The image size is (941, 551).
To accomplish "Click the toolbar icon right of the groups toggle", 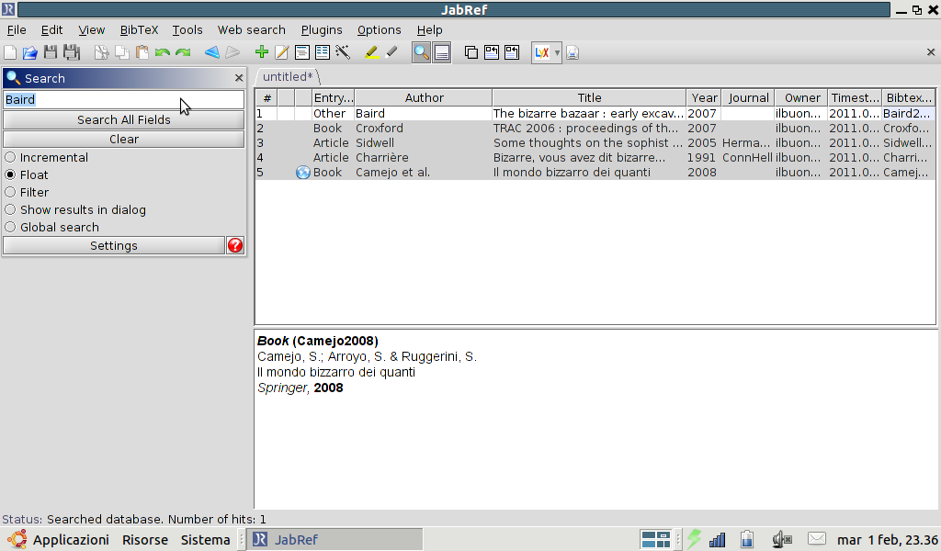I will pos(492,52).
